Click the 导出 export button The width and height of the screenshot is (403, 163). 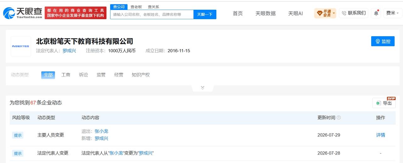coord(384,103)
